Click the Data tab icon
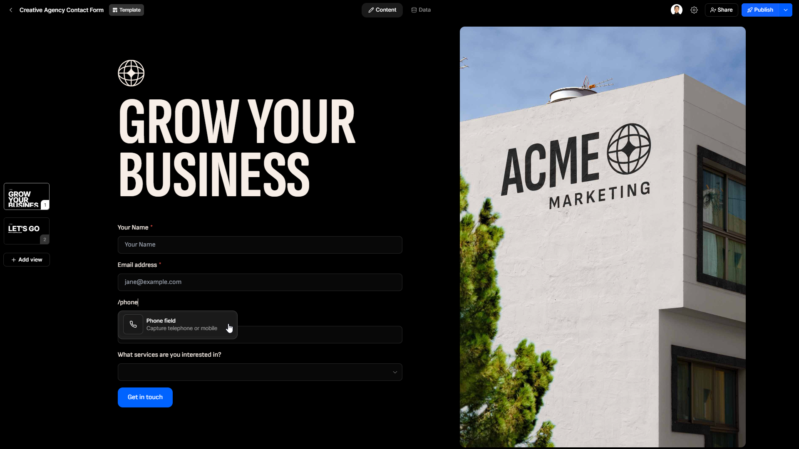Screen dimensions: 799x449 click(414, 10)
